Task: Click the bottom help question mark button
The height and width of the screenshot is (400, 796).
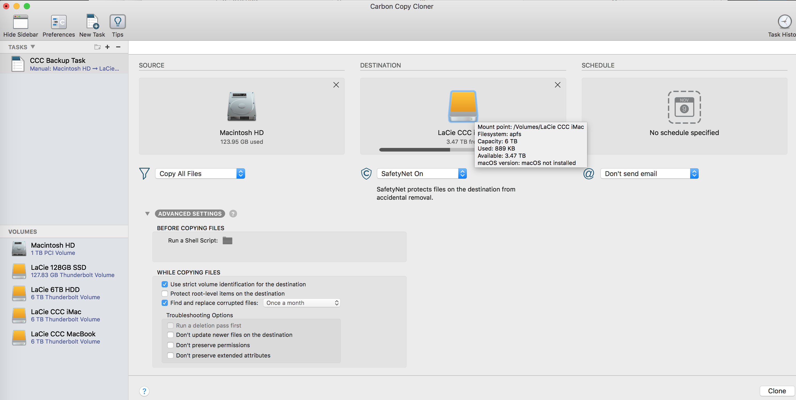Action: coord(144,391)
